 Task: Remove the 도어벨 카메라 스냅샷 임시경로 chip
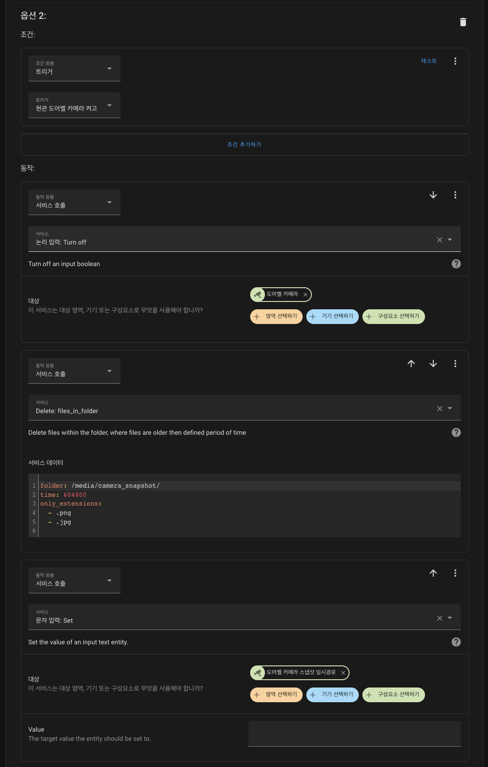pos(343,673)
